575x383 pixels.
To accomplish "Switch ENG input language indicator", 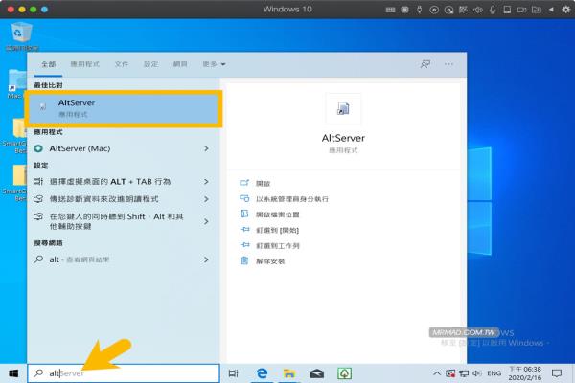I will [494, 373].
